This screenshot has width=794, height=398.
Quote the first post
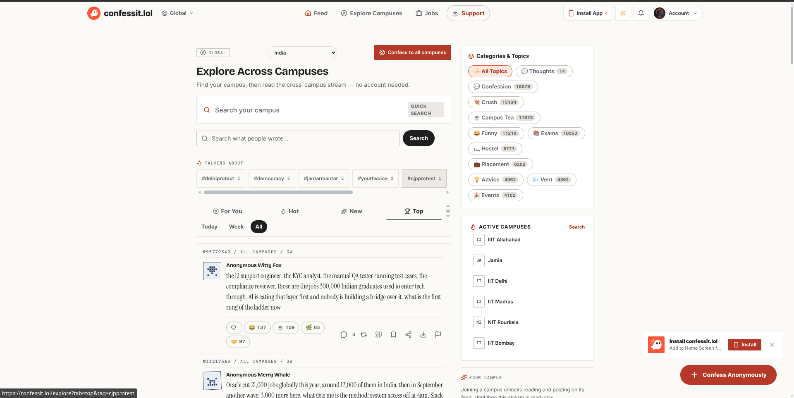click(378, 335)
